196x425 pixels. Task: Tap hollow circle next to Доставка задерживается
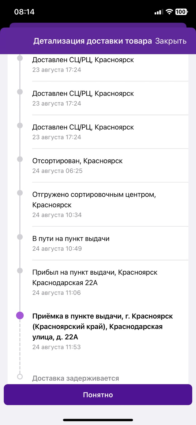[x=20, y=377]
